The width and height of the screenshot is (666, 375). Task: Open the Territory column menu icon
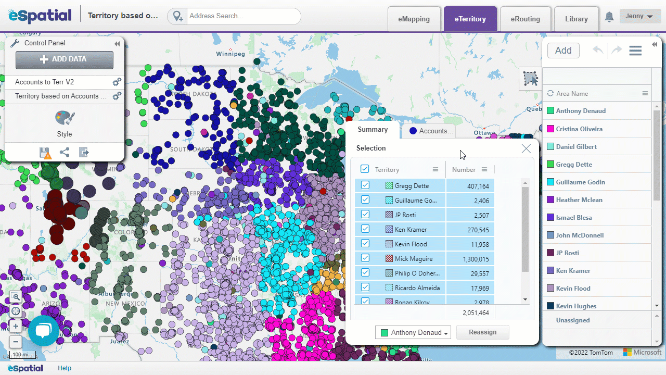click(x=436, y=170)
